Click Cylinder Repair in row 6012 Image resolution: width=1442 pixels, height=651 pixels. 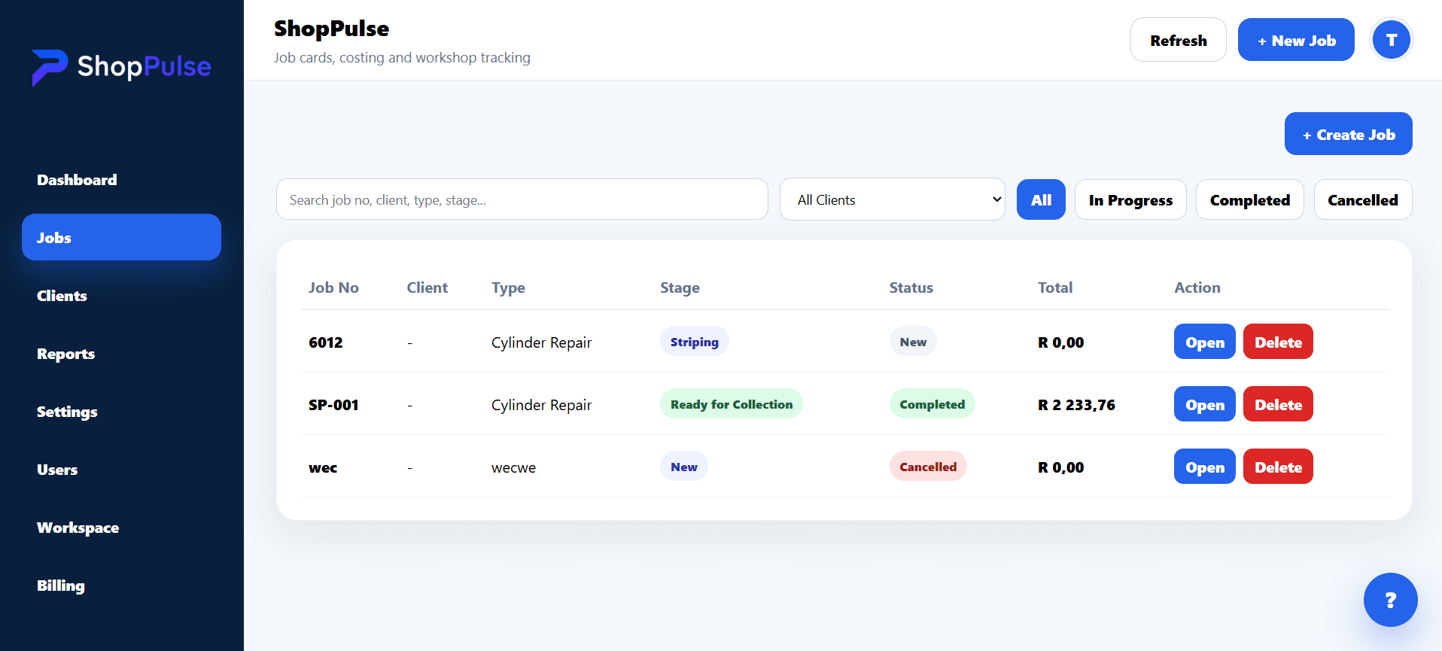pos(541,342)
